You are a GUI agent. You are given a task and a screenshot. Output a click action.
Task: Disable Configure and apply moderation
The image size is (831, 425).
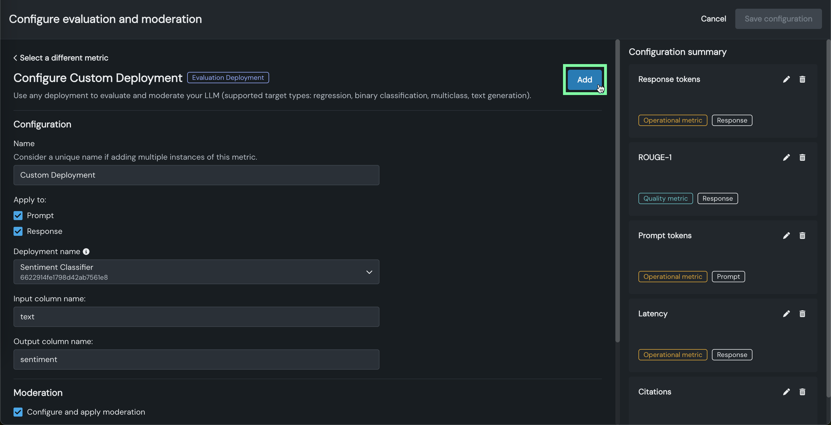[18, 412]
